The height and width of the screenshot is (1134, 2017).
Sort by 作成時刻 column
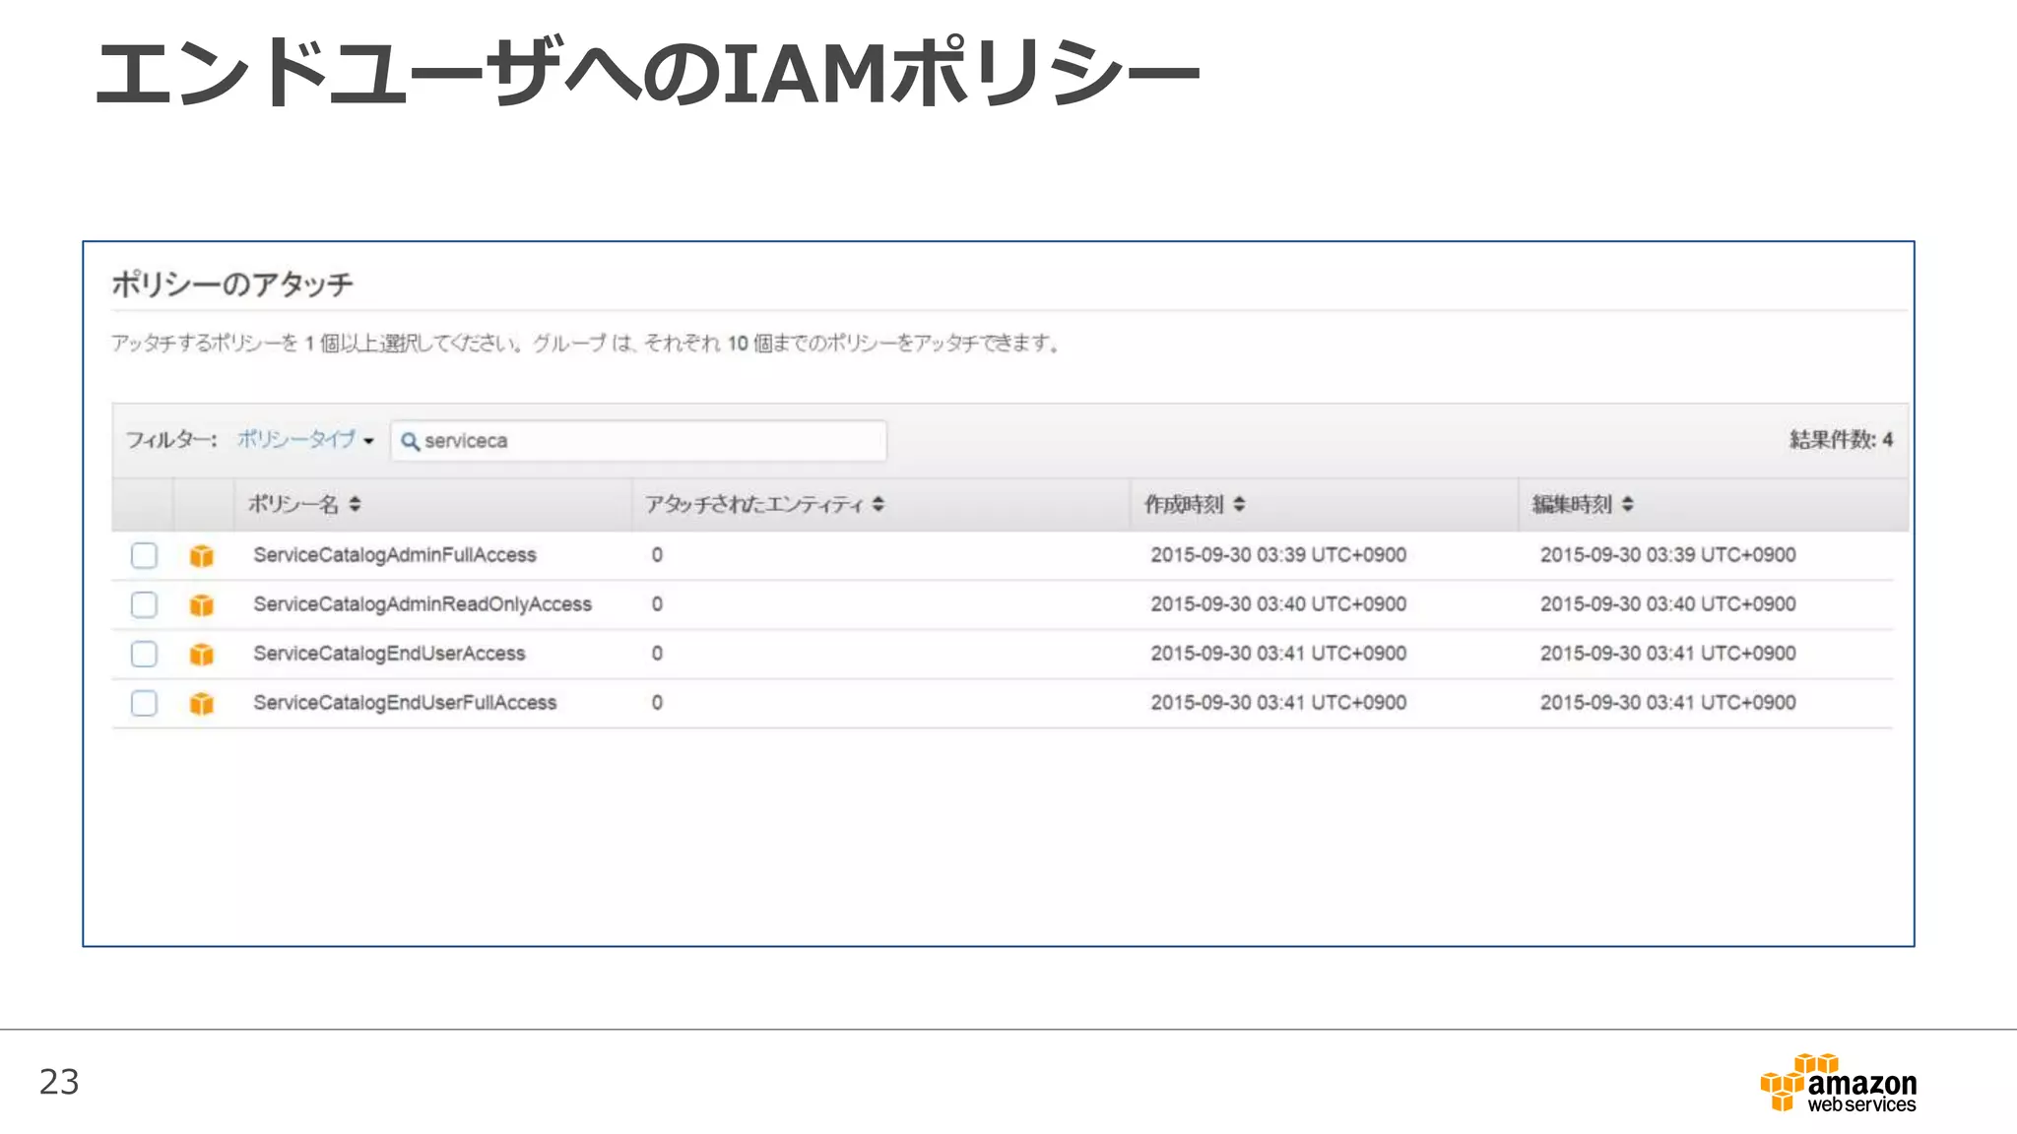(1194, 504)
